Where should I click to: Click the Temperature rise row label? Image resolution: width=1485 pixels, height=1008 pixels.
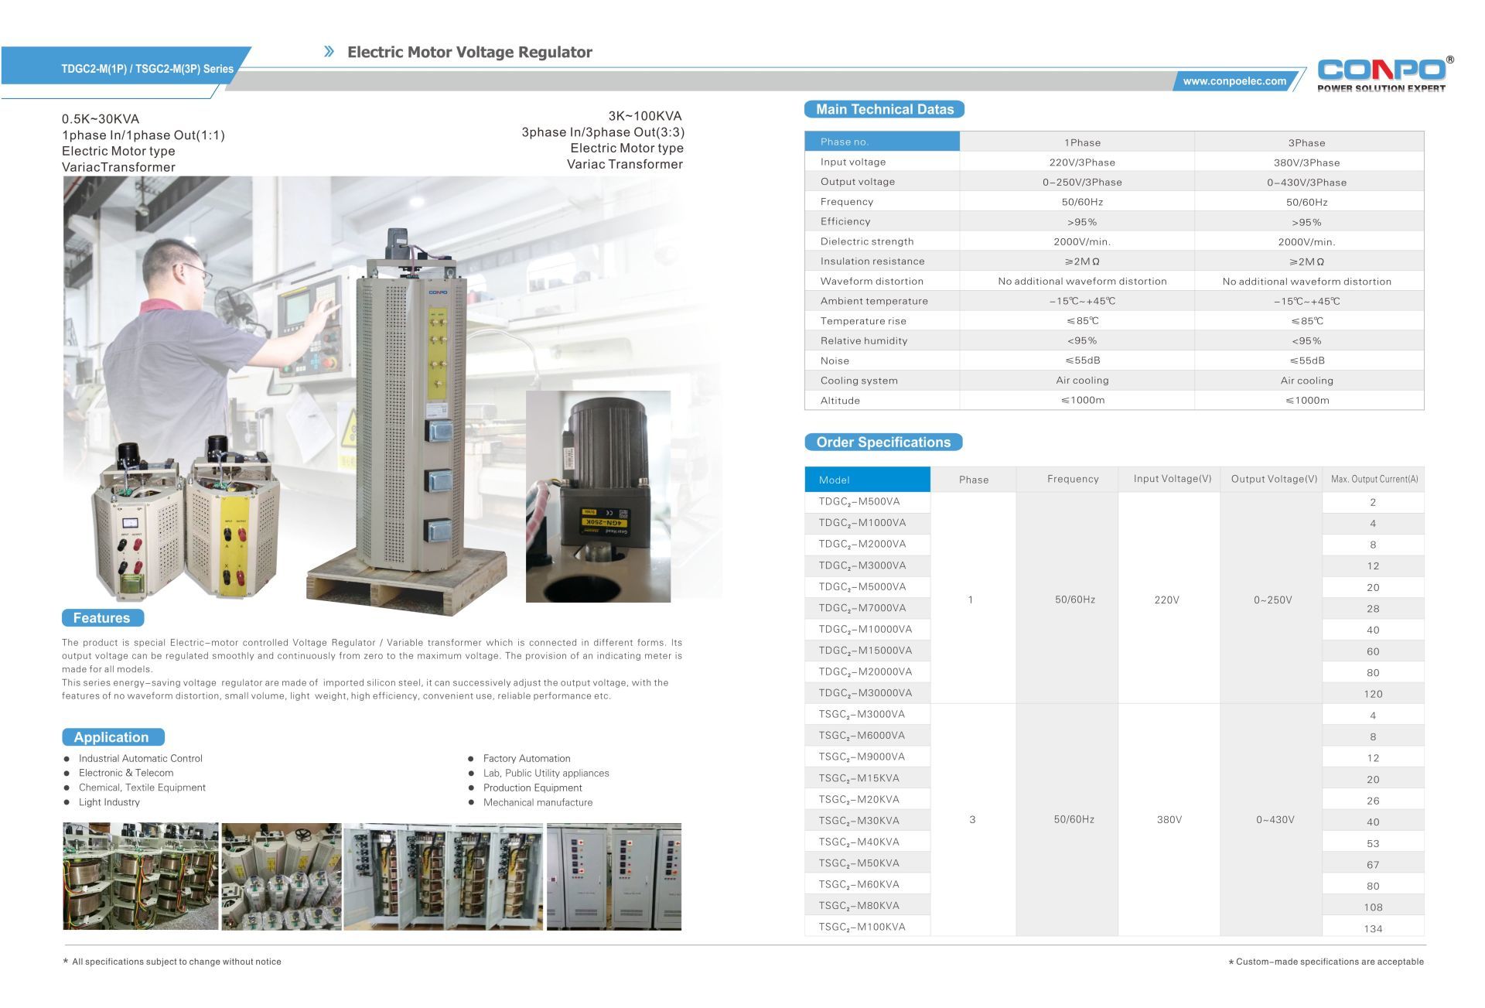pos(863,321)
